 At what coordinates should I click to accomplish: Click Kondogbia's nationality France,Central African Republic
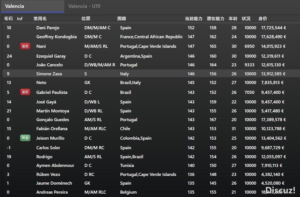click(151, 37)
